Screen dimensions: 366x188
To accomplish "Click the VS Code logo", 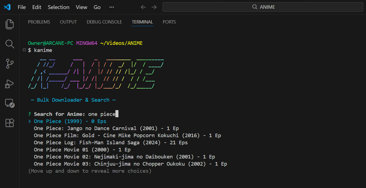I will 7,7.
